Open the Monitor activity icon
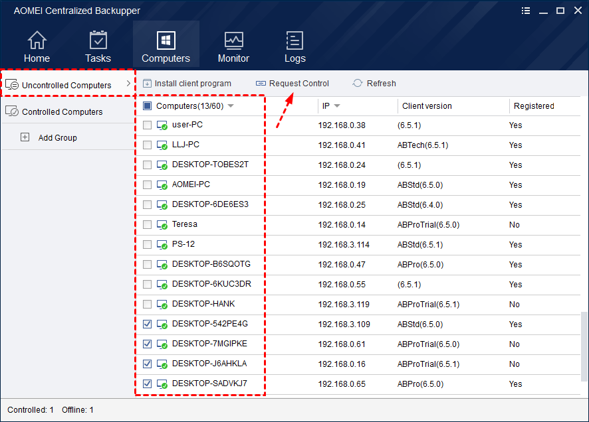Screen dimensions: 589x422 [233, 40]
